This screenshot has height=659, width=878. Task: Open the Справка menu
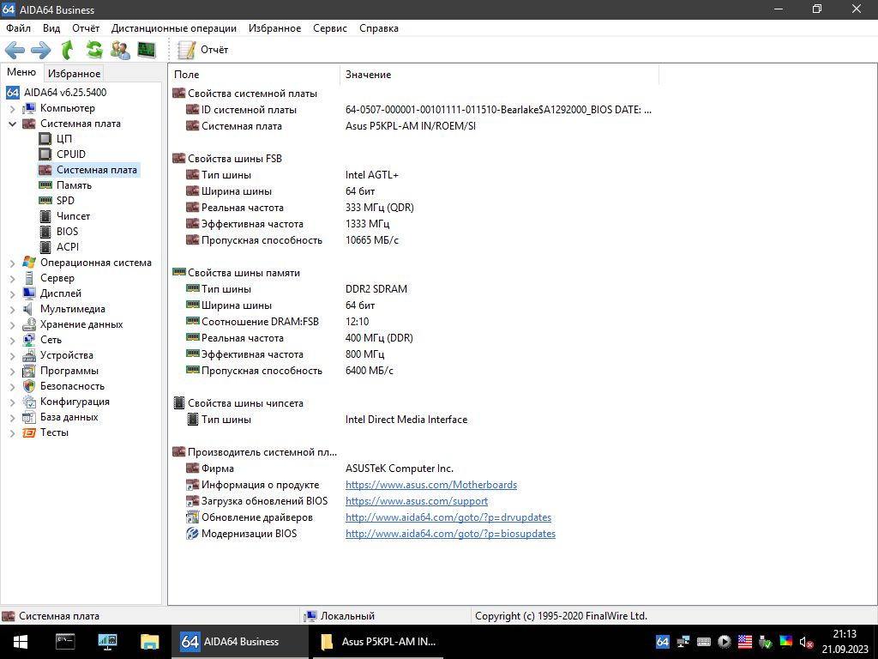(378, 28)
